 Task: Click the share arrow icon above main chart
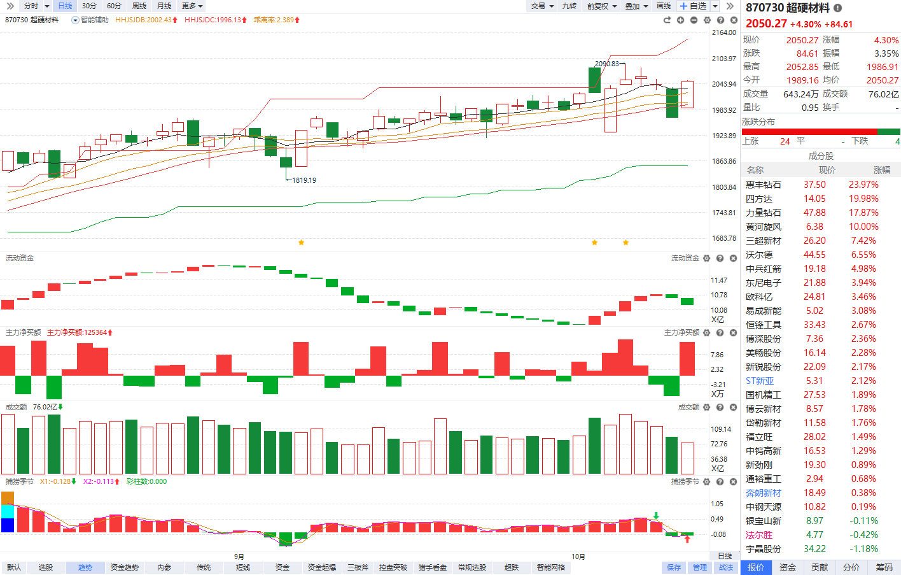[x=667, y=20]
